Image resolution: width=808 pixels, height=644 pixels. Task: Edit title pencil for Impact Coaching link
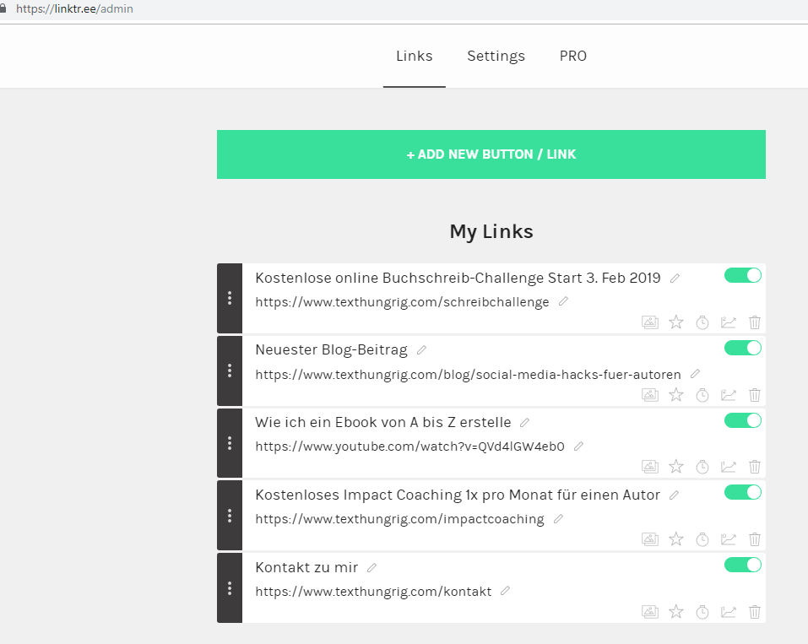(674, 495)
